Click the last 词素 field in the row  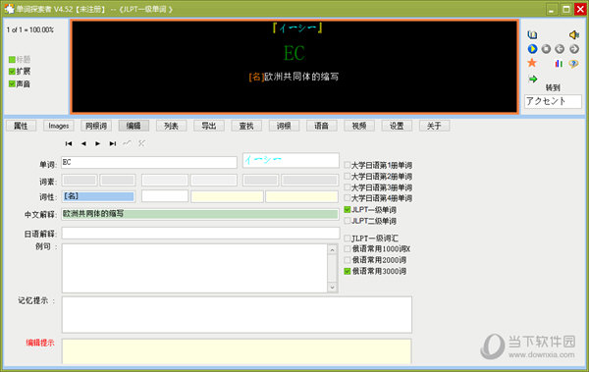click(x=310, y=181)
